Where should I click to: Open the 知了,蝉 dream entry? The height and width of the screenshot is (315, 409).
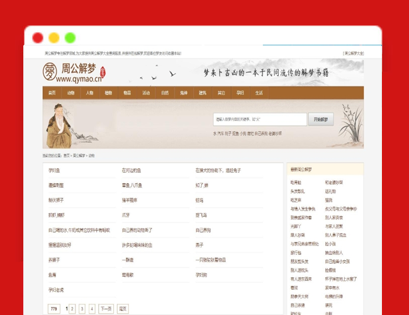(201, 185)
